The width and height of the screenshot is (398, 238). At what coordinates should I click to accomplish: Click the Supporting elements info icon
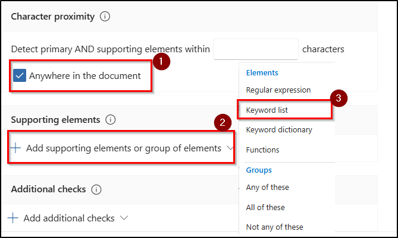[x=110, y=120]
